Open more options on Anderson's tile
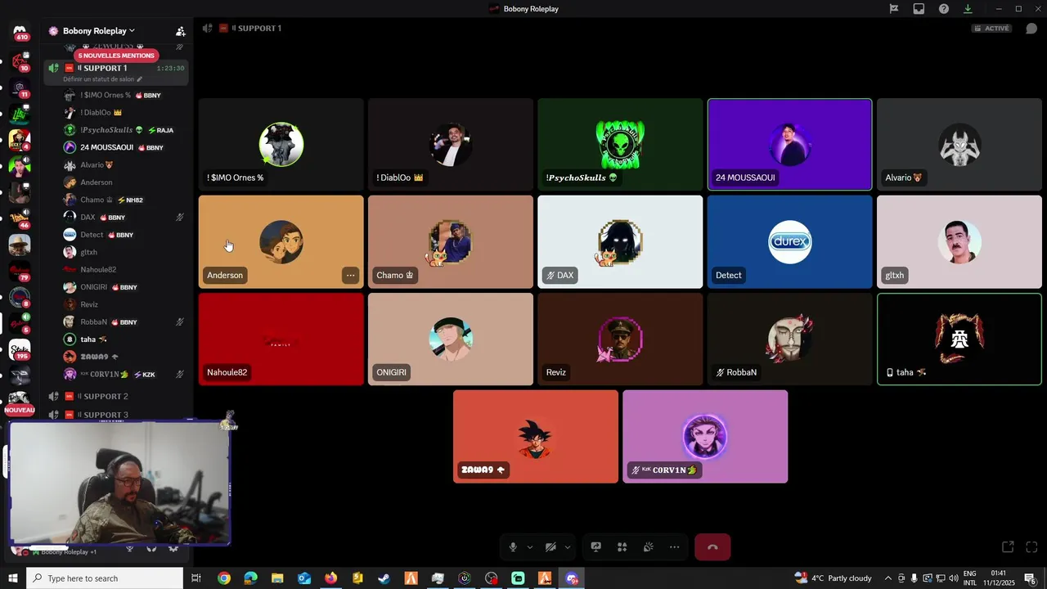Screen dimensions: 1047x589 [350, 276]
